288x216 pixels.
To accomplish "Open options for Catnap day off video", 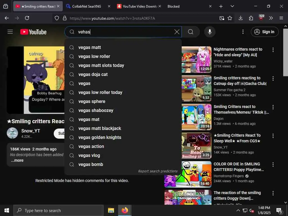I will [273, 78].
